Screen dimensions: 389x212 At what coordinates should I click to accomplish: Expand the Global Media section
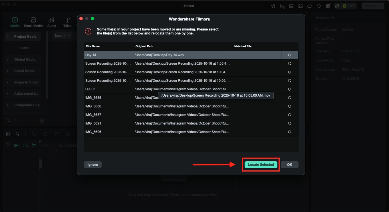point(8,60)
